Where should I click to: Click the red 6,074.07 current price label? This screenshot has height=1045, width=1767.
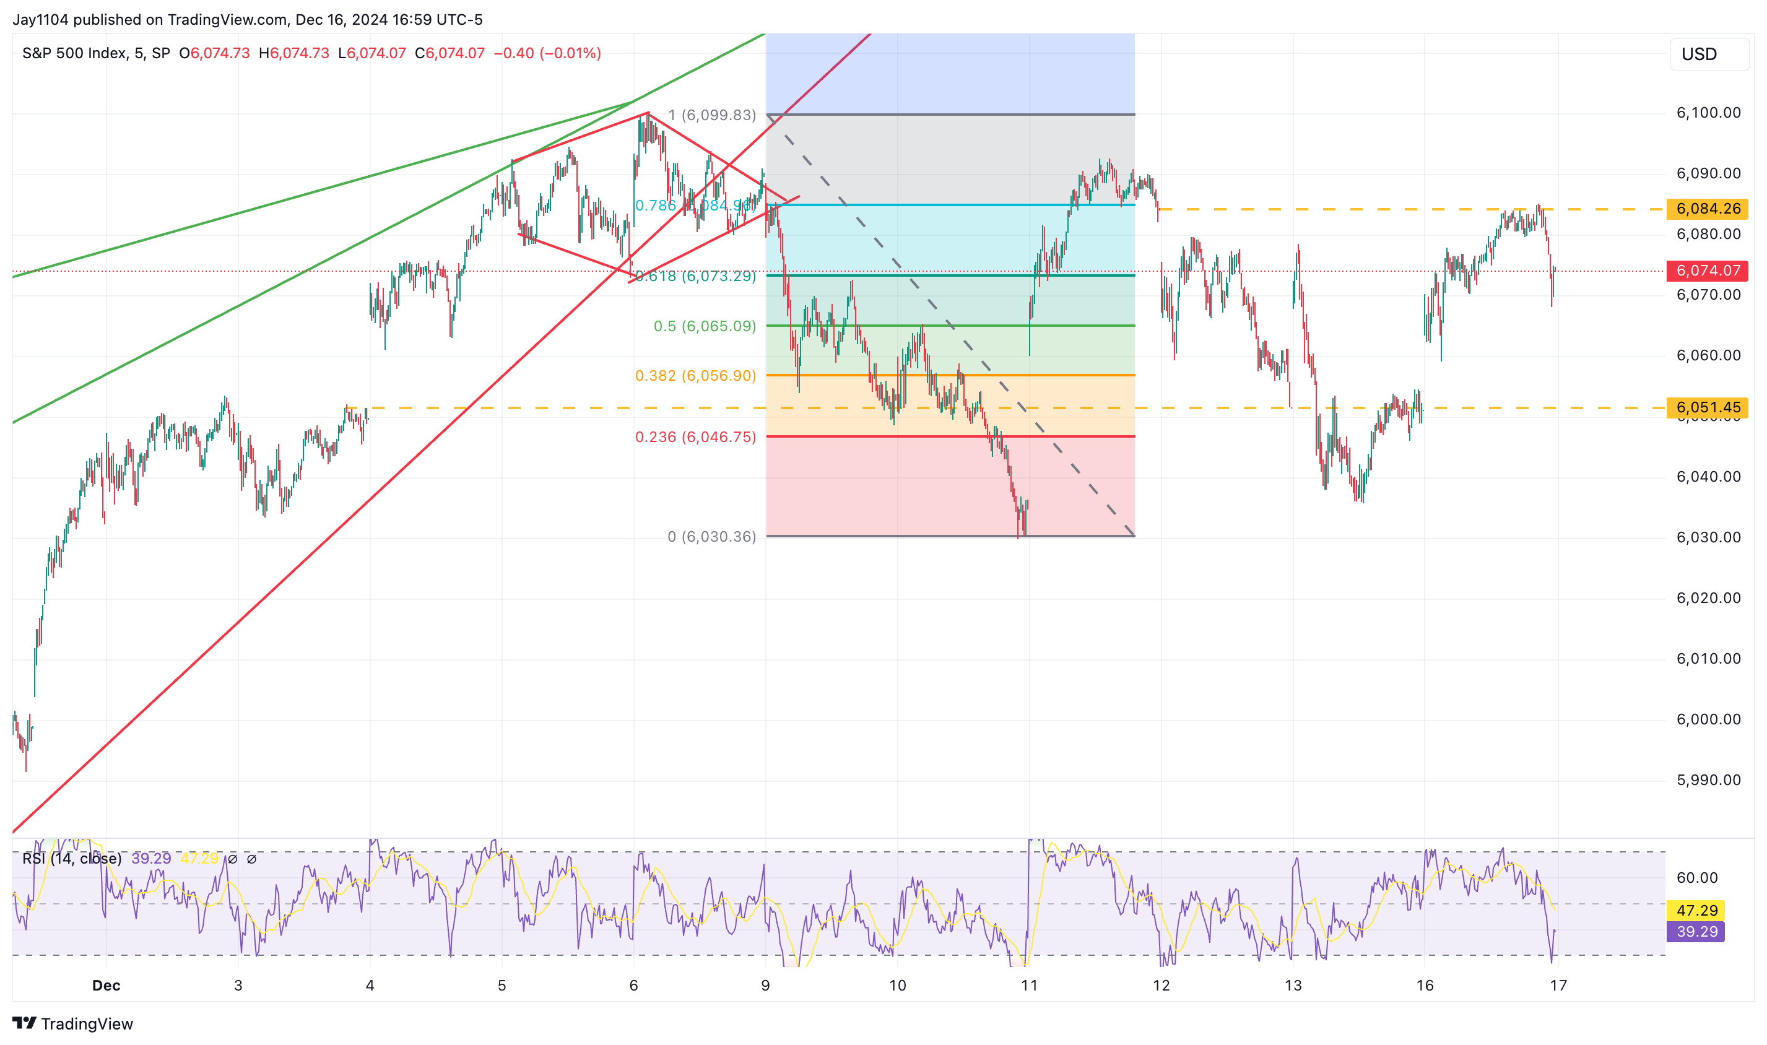click(1706, 271)
